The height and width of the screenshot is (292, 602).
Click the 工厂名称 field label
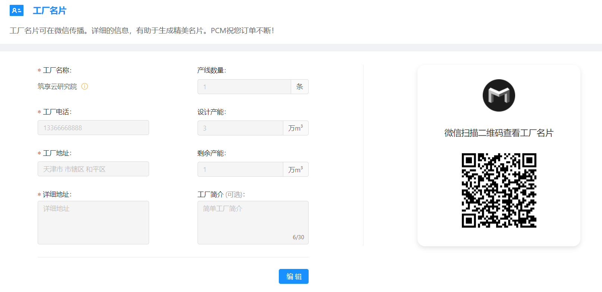[x=57, y=70]
